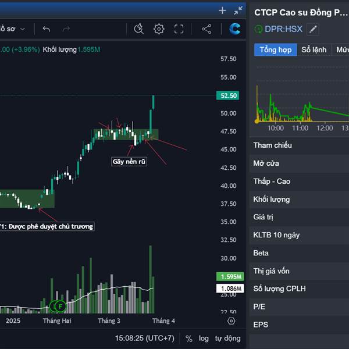This screenshot has width=349, height=349.
Task: Select the 'Gãy nền rũ' annotation label
Action: pyautogui.click(x=129, y=162)
